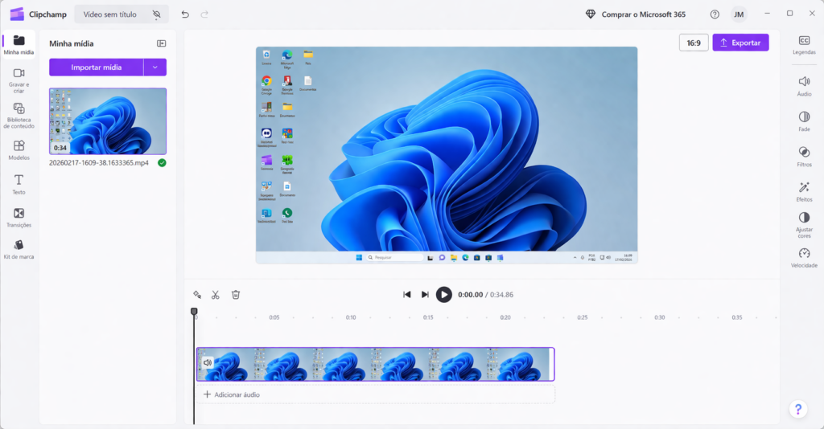Open the Transições panel
This screenshot has height=429, width=824.
pos(19,217)
